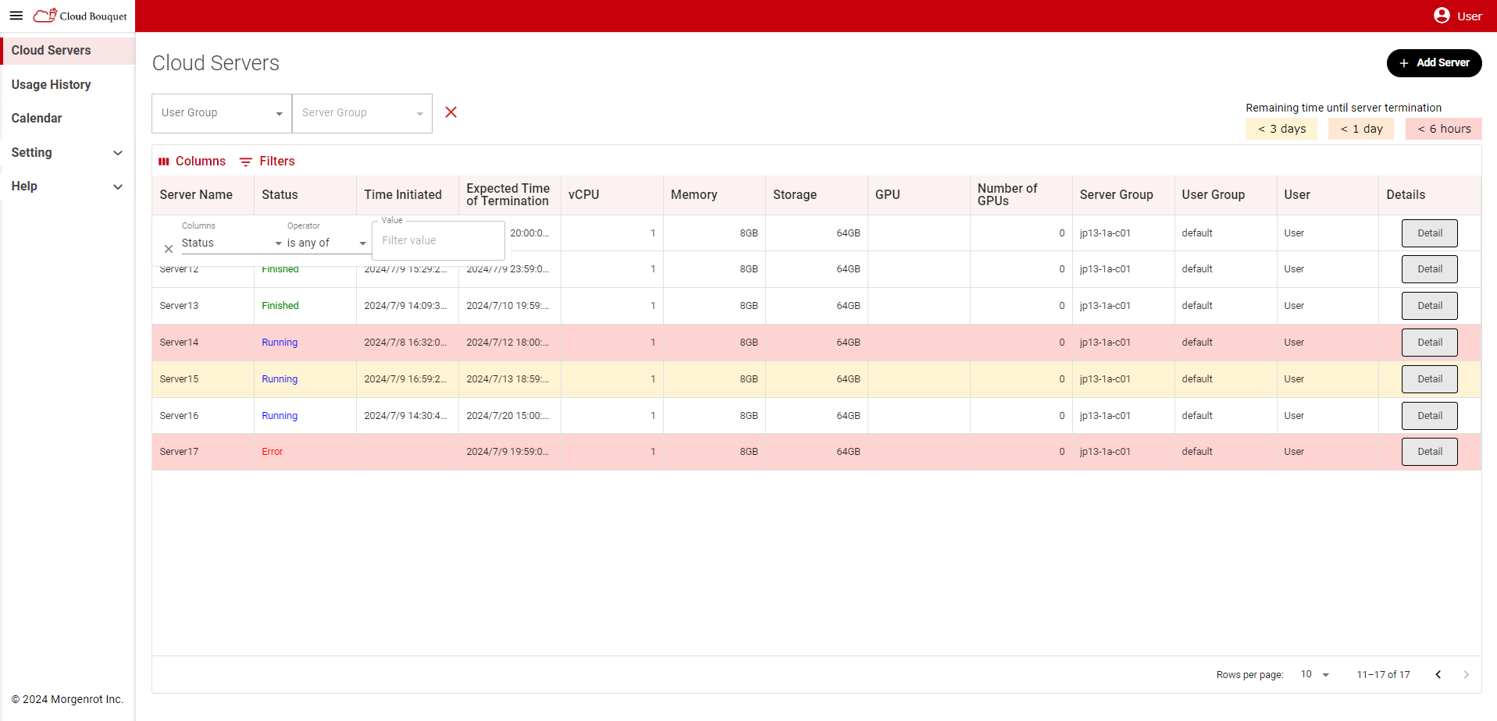
Task: Open Detail in first table row
Action: pyautogui.click(x=1429, y=233)
